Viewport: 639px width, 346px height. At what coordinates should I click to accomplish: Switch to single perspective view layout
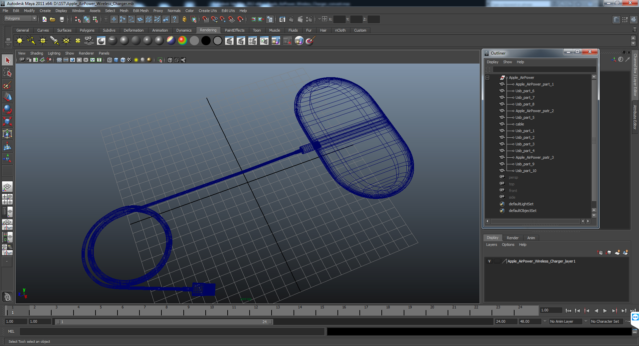pyautogui.click(x=7, y=187)
